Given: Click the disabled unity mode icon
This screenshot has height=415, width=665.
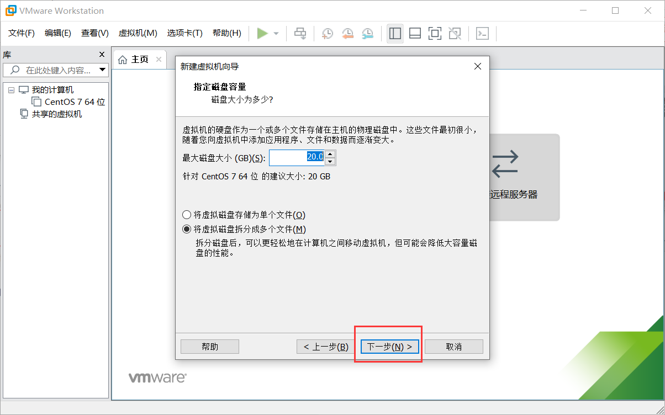Looking at the screenshot, I should (x=455, y=34).
